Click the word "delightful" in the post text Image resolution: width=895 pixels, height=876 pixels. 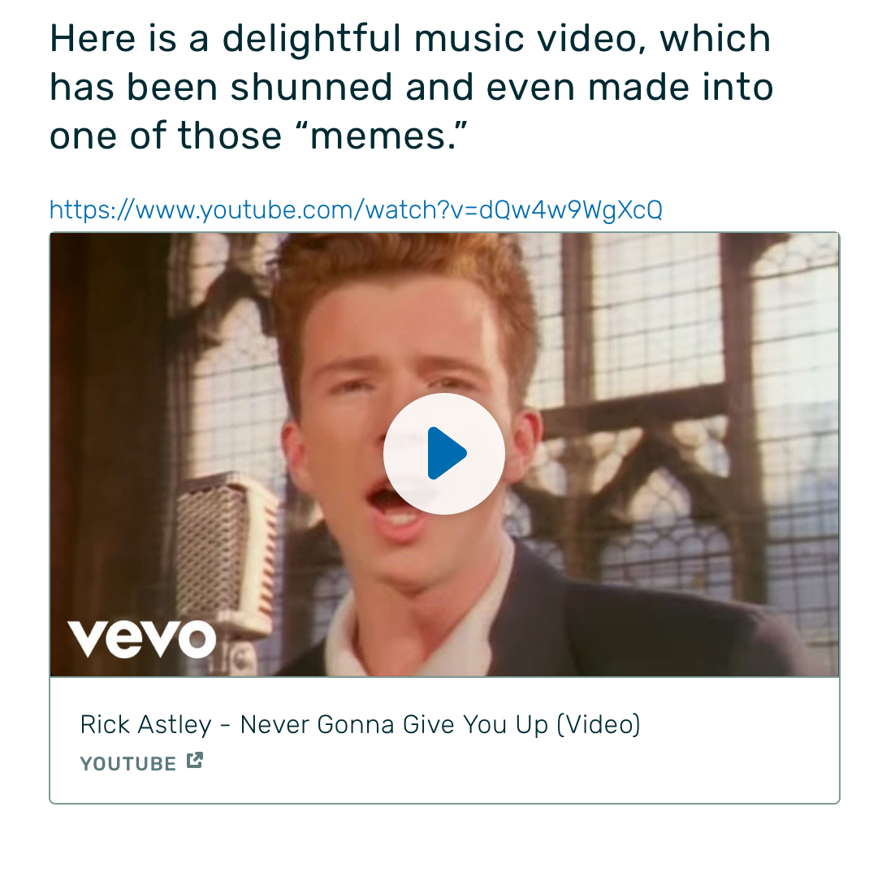(309, 39)
